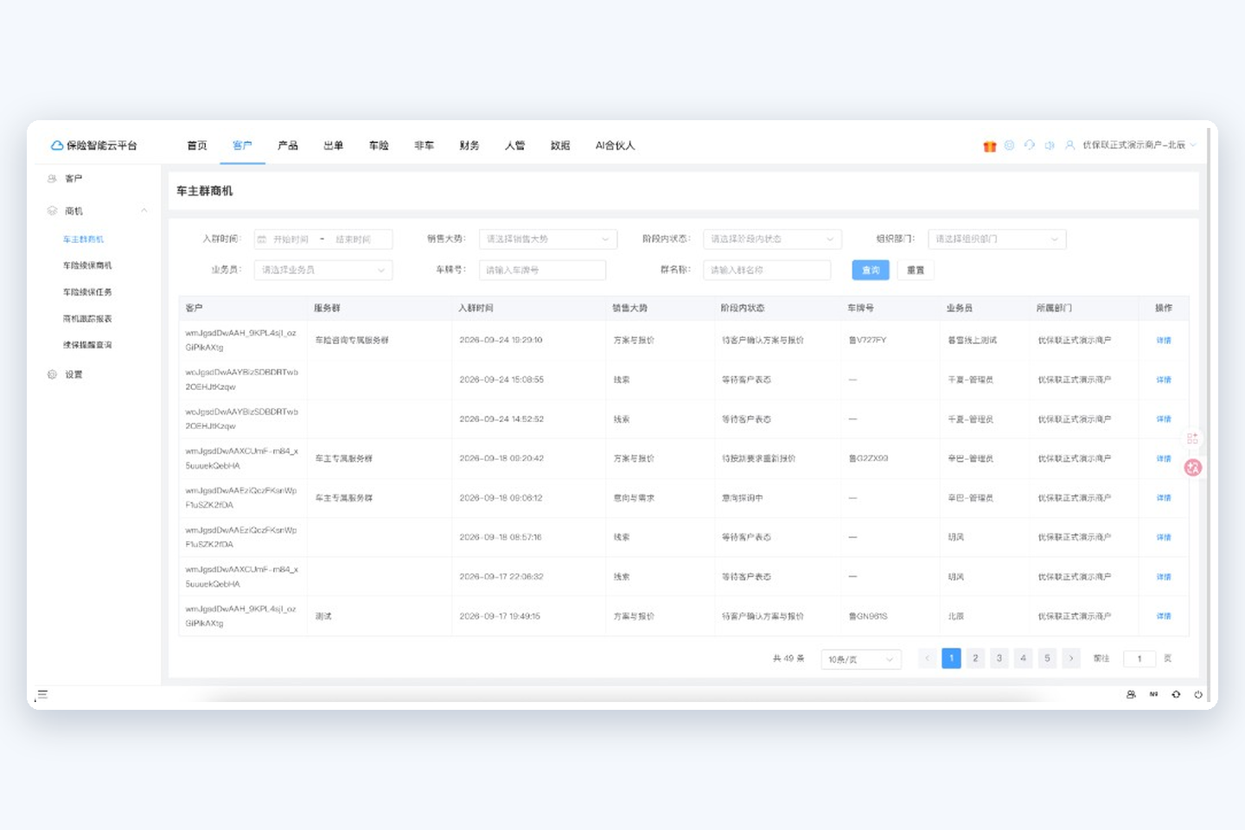This screenshot has height=830, width=1245.
Task: Click the users icon in bottom status bar
Action: [x=1131, y=694]
